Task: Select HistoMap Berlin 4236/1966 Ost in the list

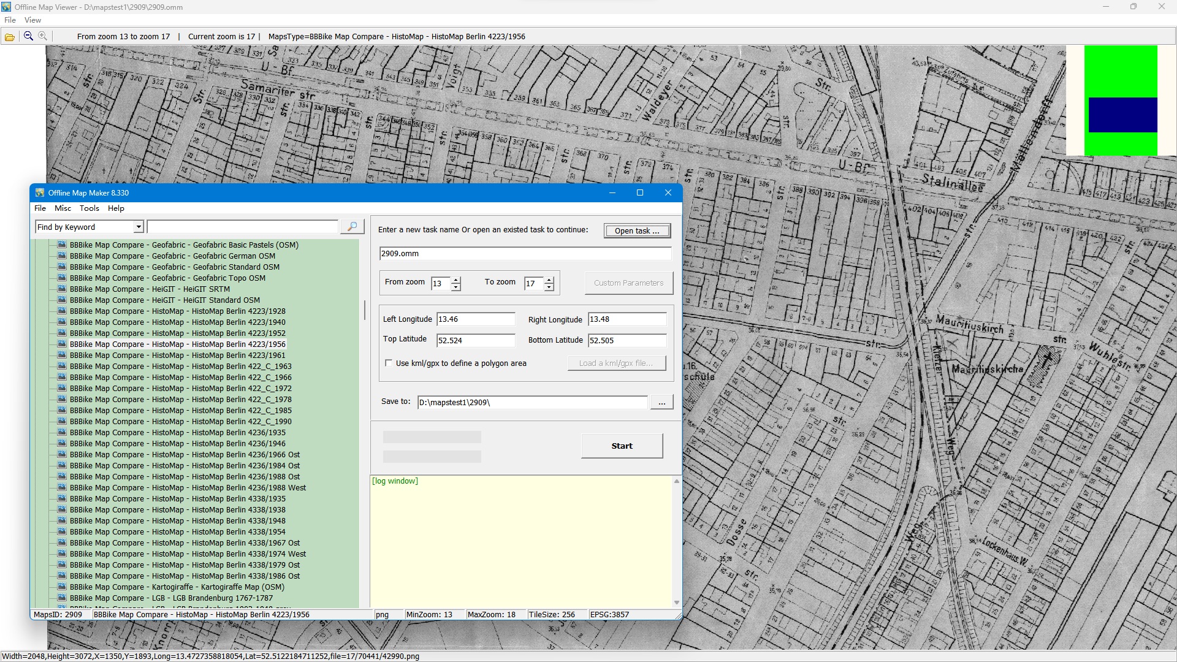Action: [185, 454]
